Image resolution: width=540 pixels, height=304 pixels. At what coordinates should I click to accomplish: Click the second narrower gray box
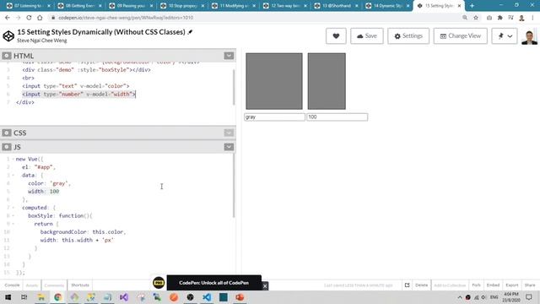click(x=327, y=81)
